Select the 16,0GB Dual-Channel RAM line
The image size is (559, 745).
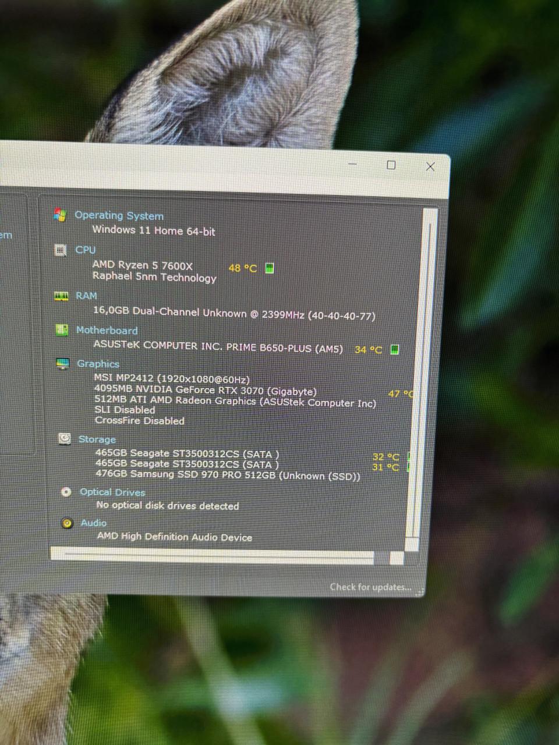tap(234, 314)
